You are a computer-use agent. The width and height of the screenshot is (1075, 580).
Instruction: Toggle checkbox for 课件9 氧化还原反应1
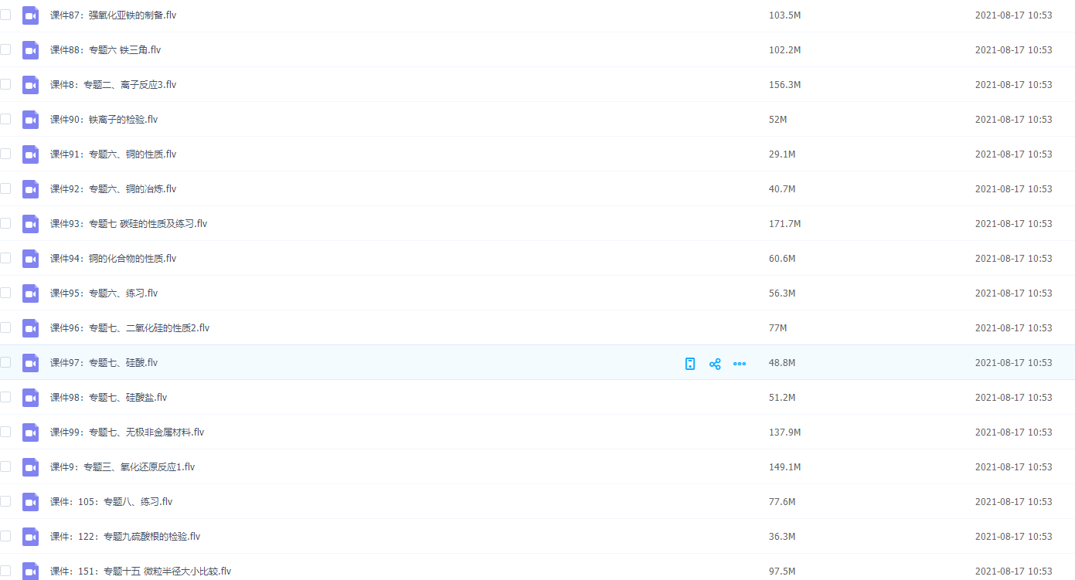[5, 466]
